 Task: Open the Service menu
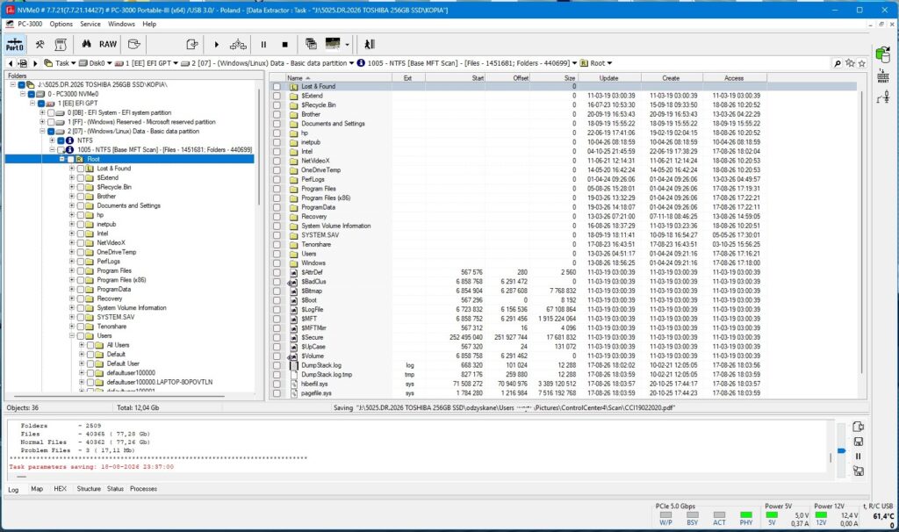[90, 24]
